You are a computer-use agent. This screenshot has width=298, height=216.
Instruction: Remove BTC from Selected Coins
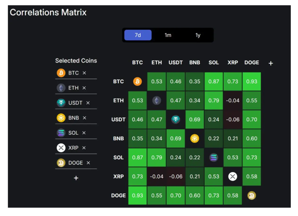pos(84,73)
